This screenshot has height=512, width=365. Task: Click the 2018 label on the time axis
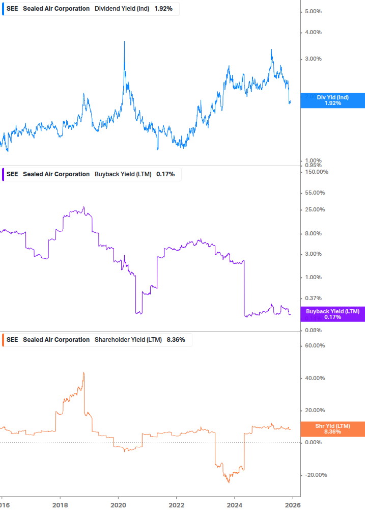[60, 505]
